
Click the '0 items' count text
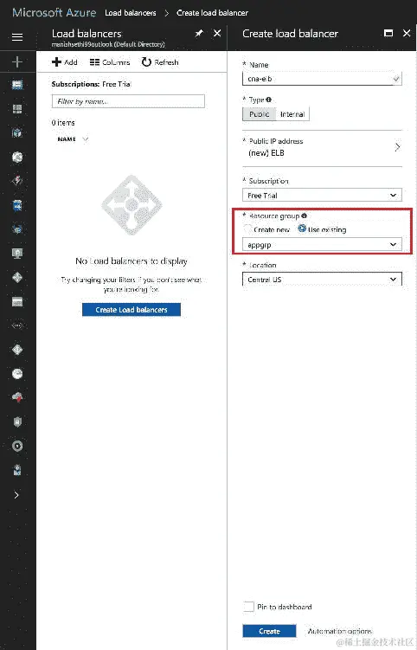pyautogui.click(x=63, y=123)
